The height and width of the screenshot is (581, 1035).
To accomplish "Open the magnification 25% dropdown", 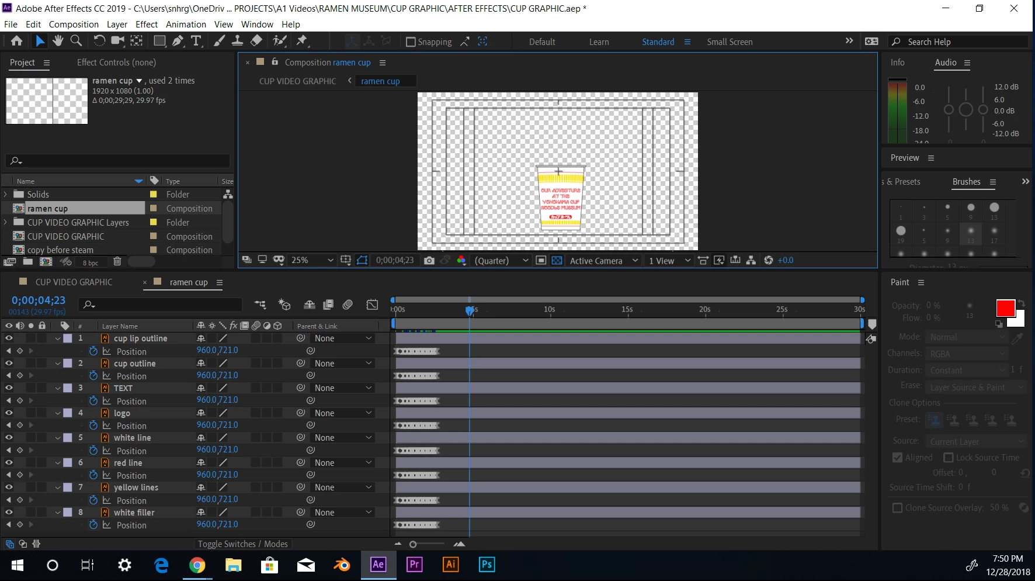I will [312, 261].
